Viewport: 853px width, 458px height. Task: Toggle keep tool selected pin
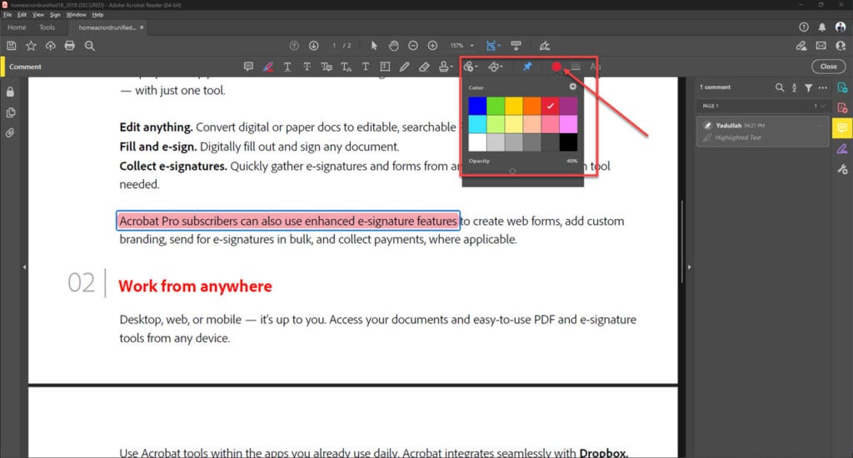point(527,67)
